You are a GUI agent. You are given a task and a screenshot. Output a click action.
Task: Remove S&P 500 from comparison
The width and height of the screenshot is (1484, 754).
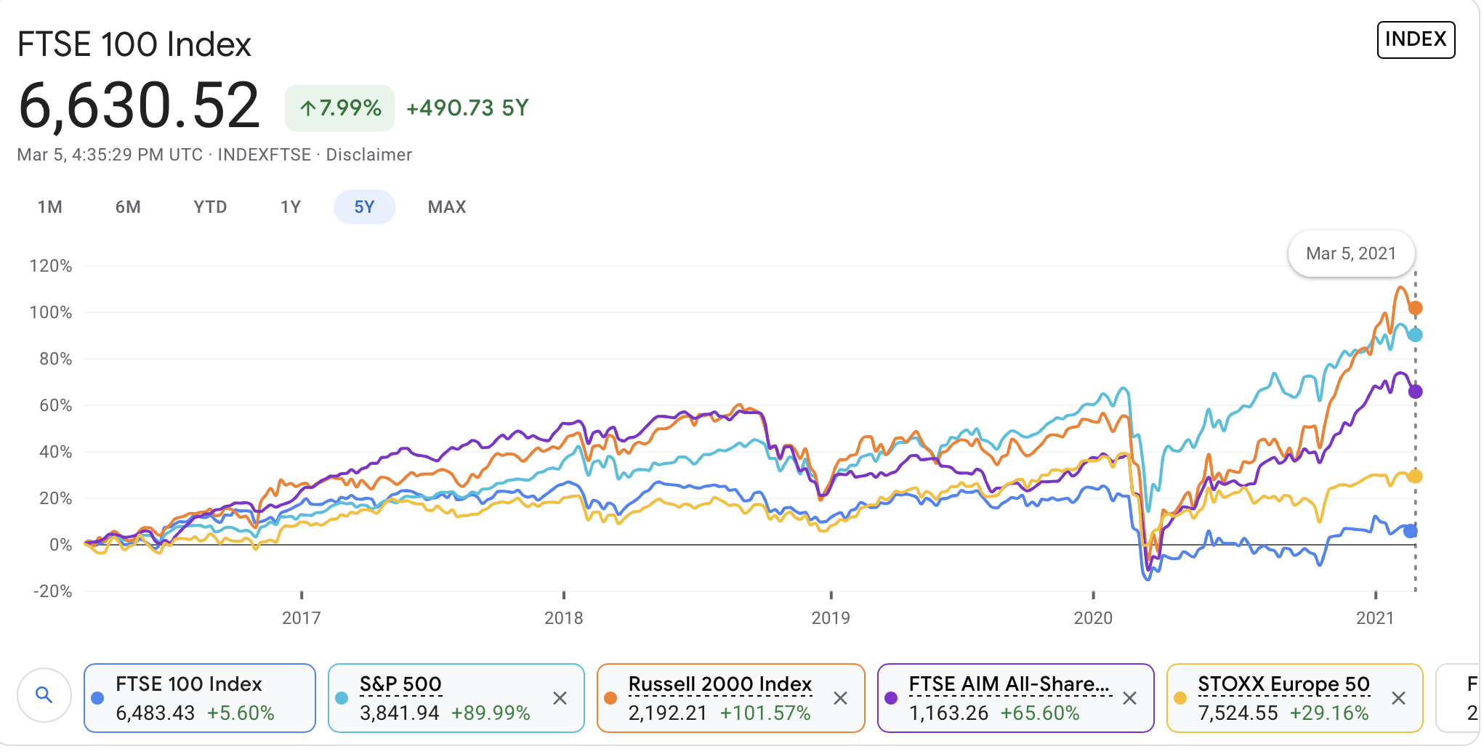[560, 698]
